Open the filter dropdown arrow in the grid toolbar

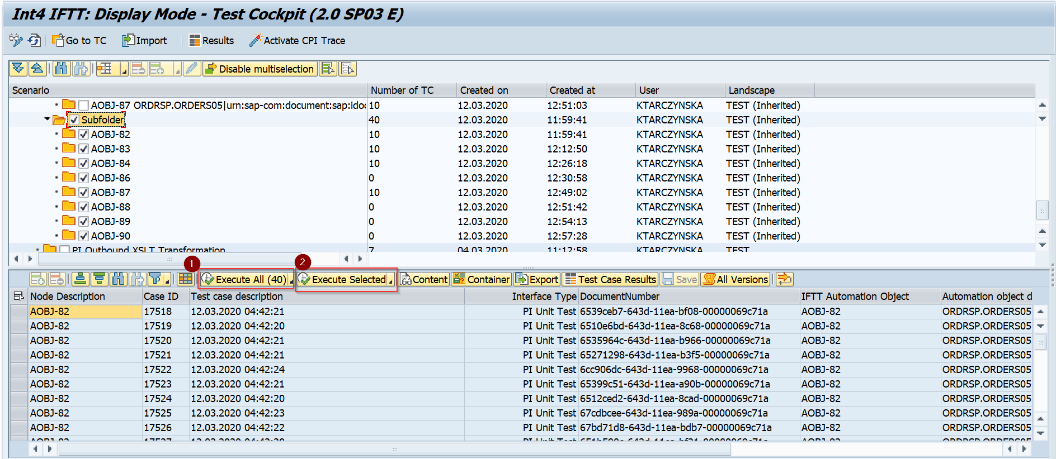167,281
